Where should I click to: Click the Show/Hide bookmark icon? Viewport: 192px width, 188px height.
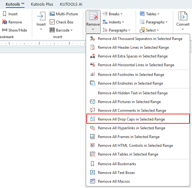5,30
